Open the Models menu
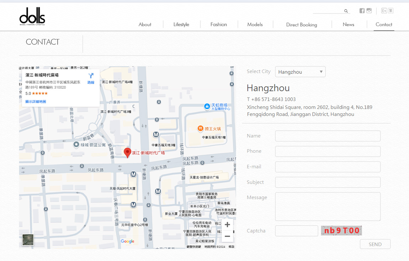The image size is (409, 261). 255,25
